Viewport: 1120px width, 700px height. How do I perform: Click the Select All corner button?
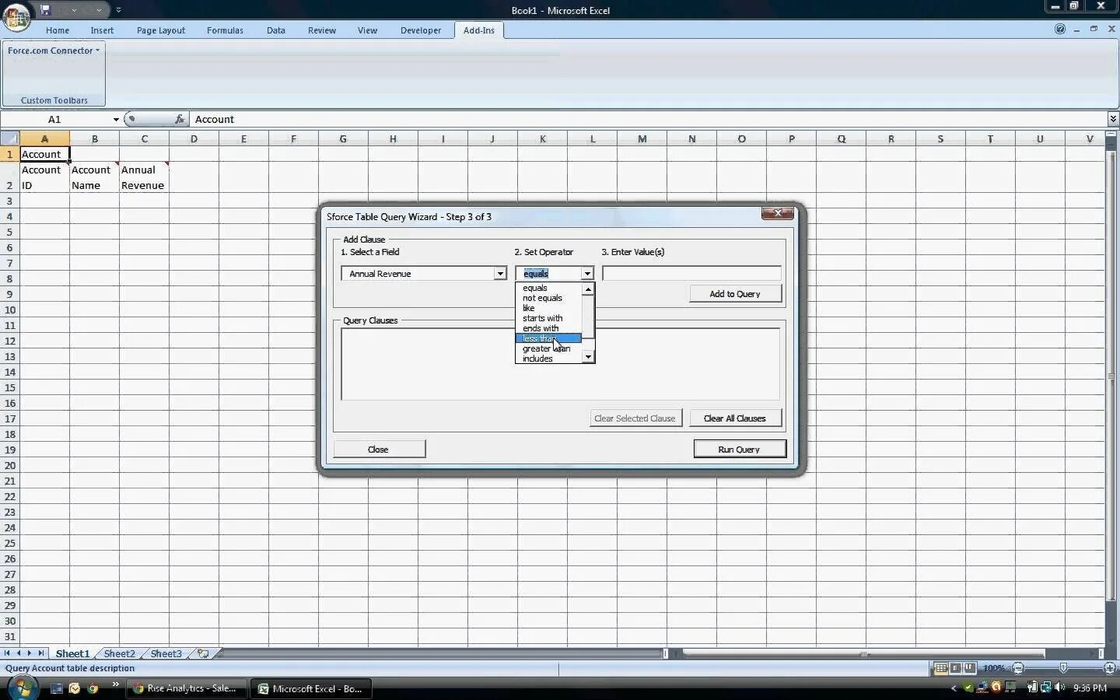9,138
